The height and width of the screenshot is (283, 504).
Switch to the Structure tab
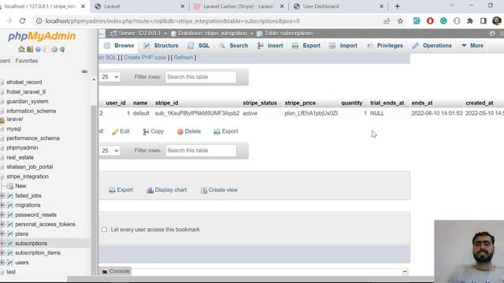[161, 46]
